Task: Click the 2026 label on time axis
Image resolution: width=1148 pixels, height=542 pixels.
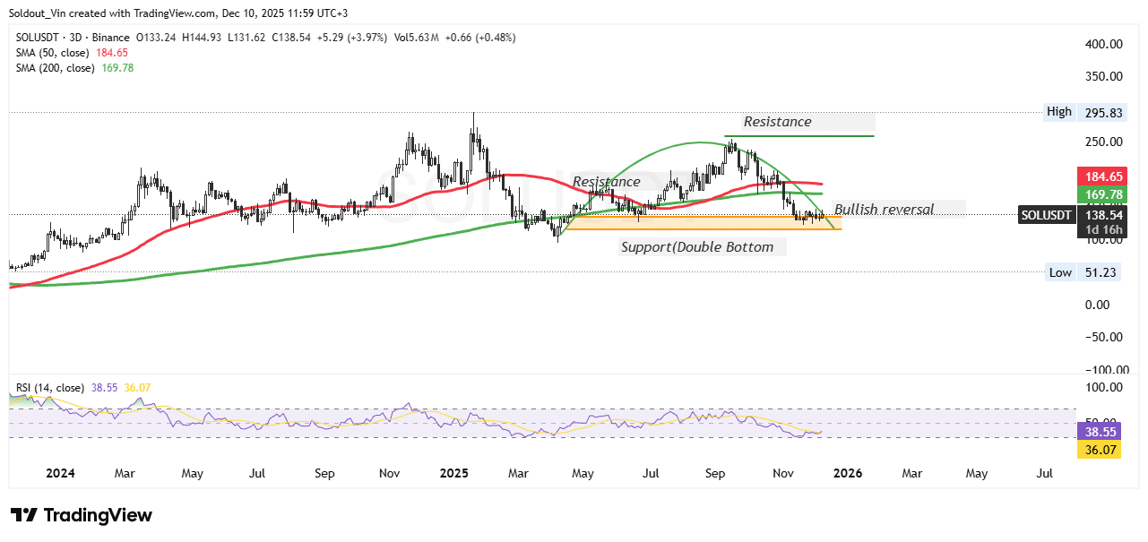Action: (847, 472)
